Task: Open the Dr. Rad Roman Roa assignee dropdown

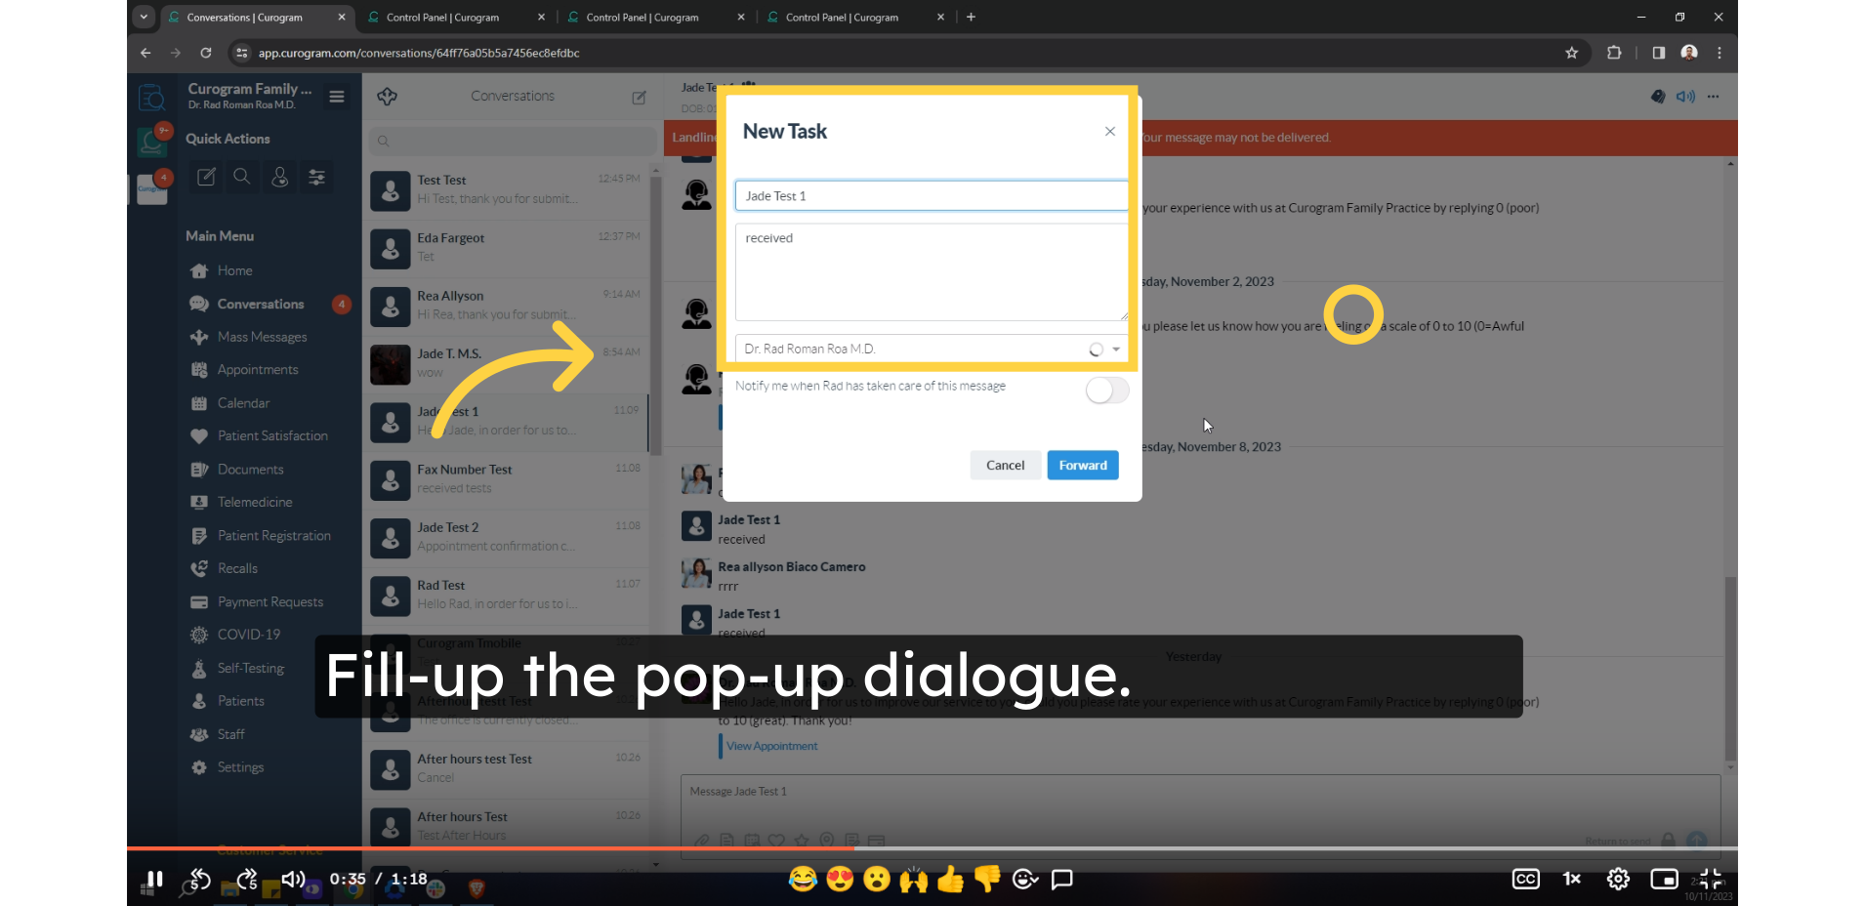Action: pos(932,349)
